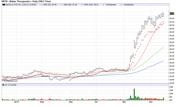The image size is (176, 107).
Task: Click the 36.00 price axis label
Action: tap(172, 49)
